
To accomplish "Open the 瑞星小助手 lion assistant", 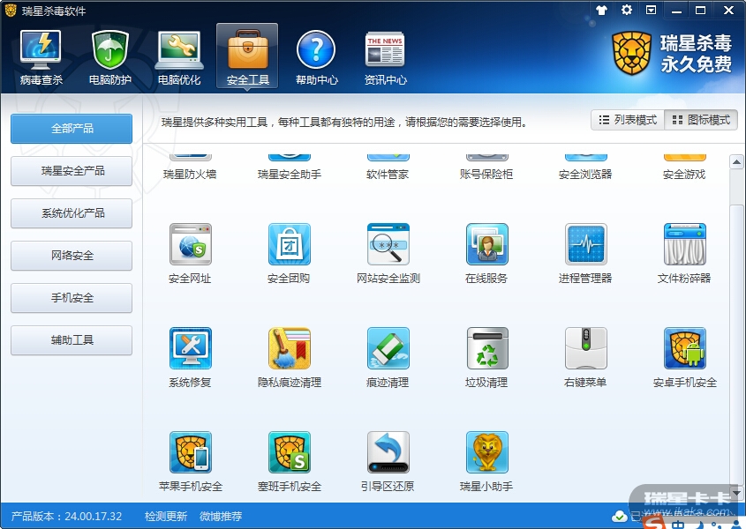I will 486,461.
